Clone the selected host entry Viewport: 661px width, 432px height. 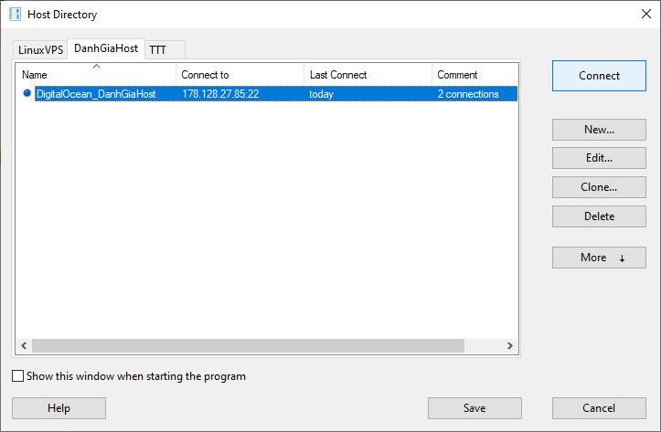pyautogui.click(x=599, y=187)
